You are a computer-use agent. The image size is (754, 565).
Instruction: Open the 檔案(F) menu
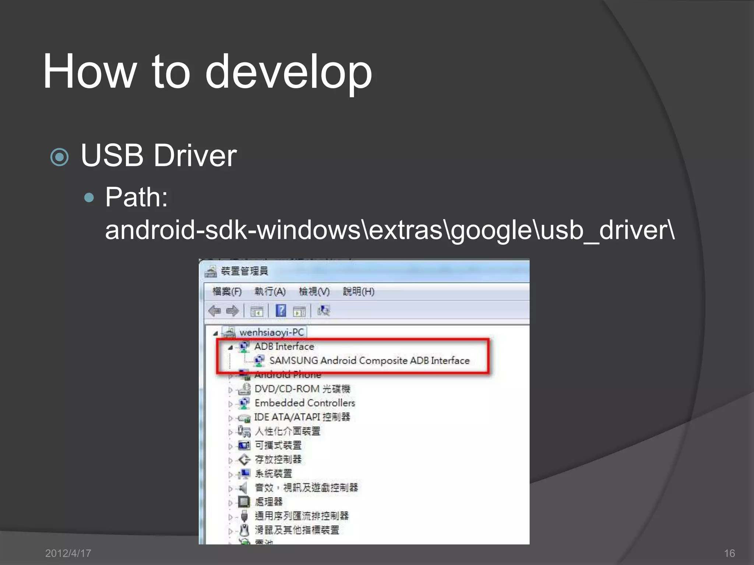227,292
